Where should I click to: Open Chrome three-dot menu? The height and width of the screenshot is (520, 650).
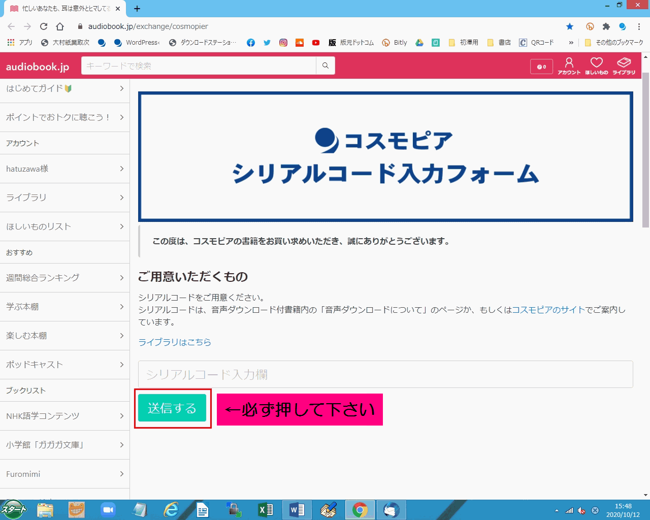click(639, 26)
